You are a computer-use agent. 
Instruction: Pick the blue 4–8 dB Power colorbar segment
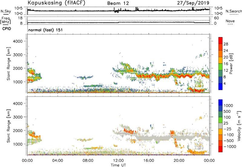point(221,80)
